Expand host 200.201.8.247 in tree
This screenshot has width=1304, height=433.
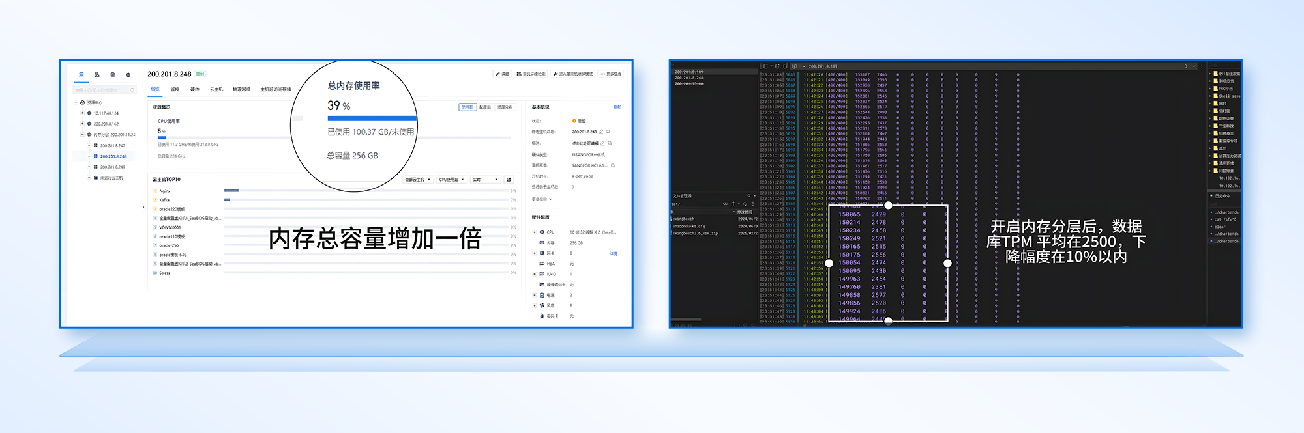pyautogui.click(x=89, y=146)
